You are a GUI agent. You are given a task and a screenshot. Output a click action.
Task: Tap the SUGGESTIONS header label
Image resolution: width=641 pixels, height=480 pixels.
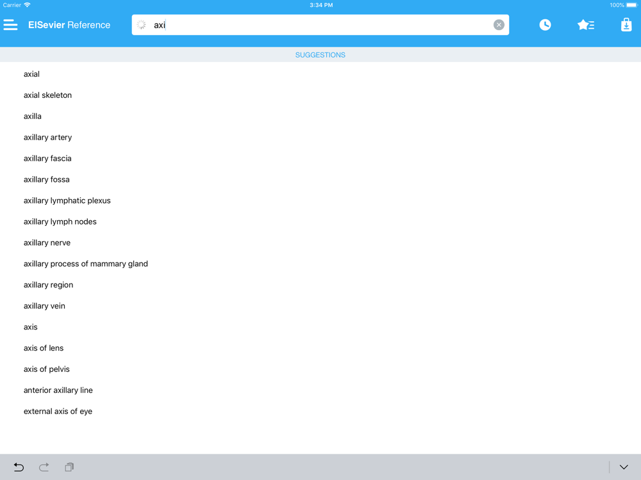click(x=320, y=54)
